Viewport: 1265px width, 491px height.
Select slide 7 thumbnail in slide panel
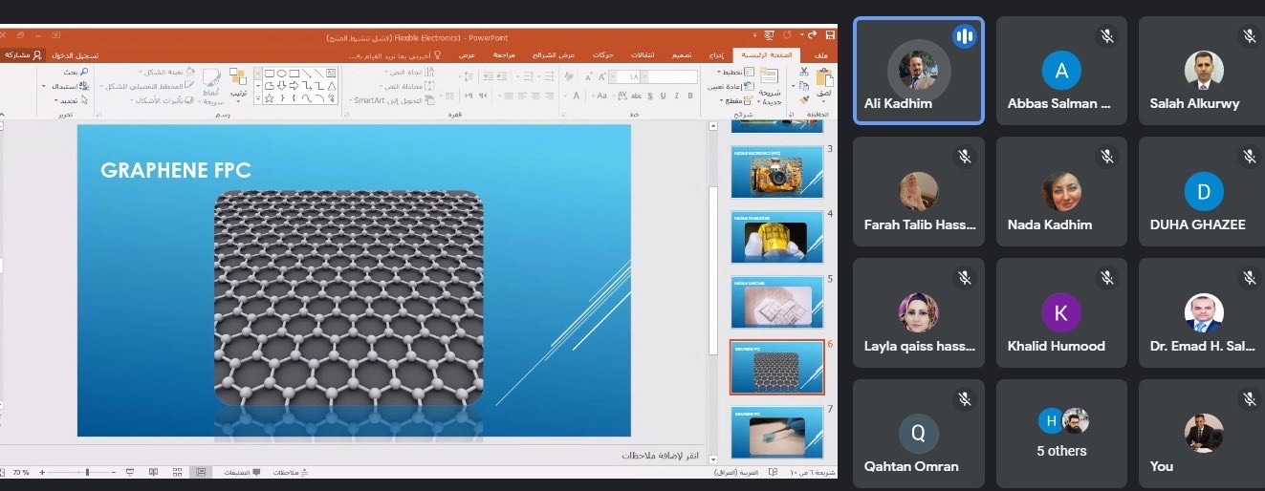pyautogui.click(x=776, y=432)
